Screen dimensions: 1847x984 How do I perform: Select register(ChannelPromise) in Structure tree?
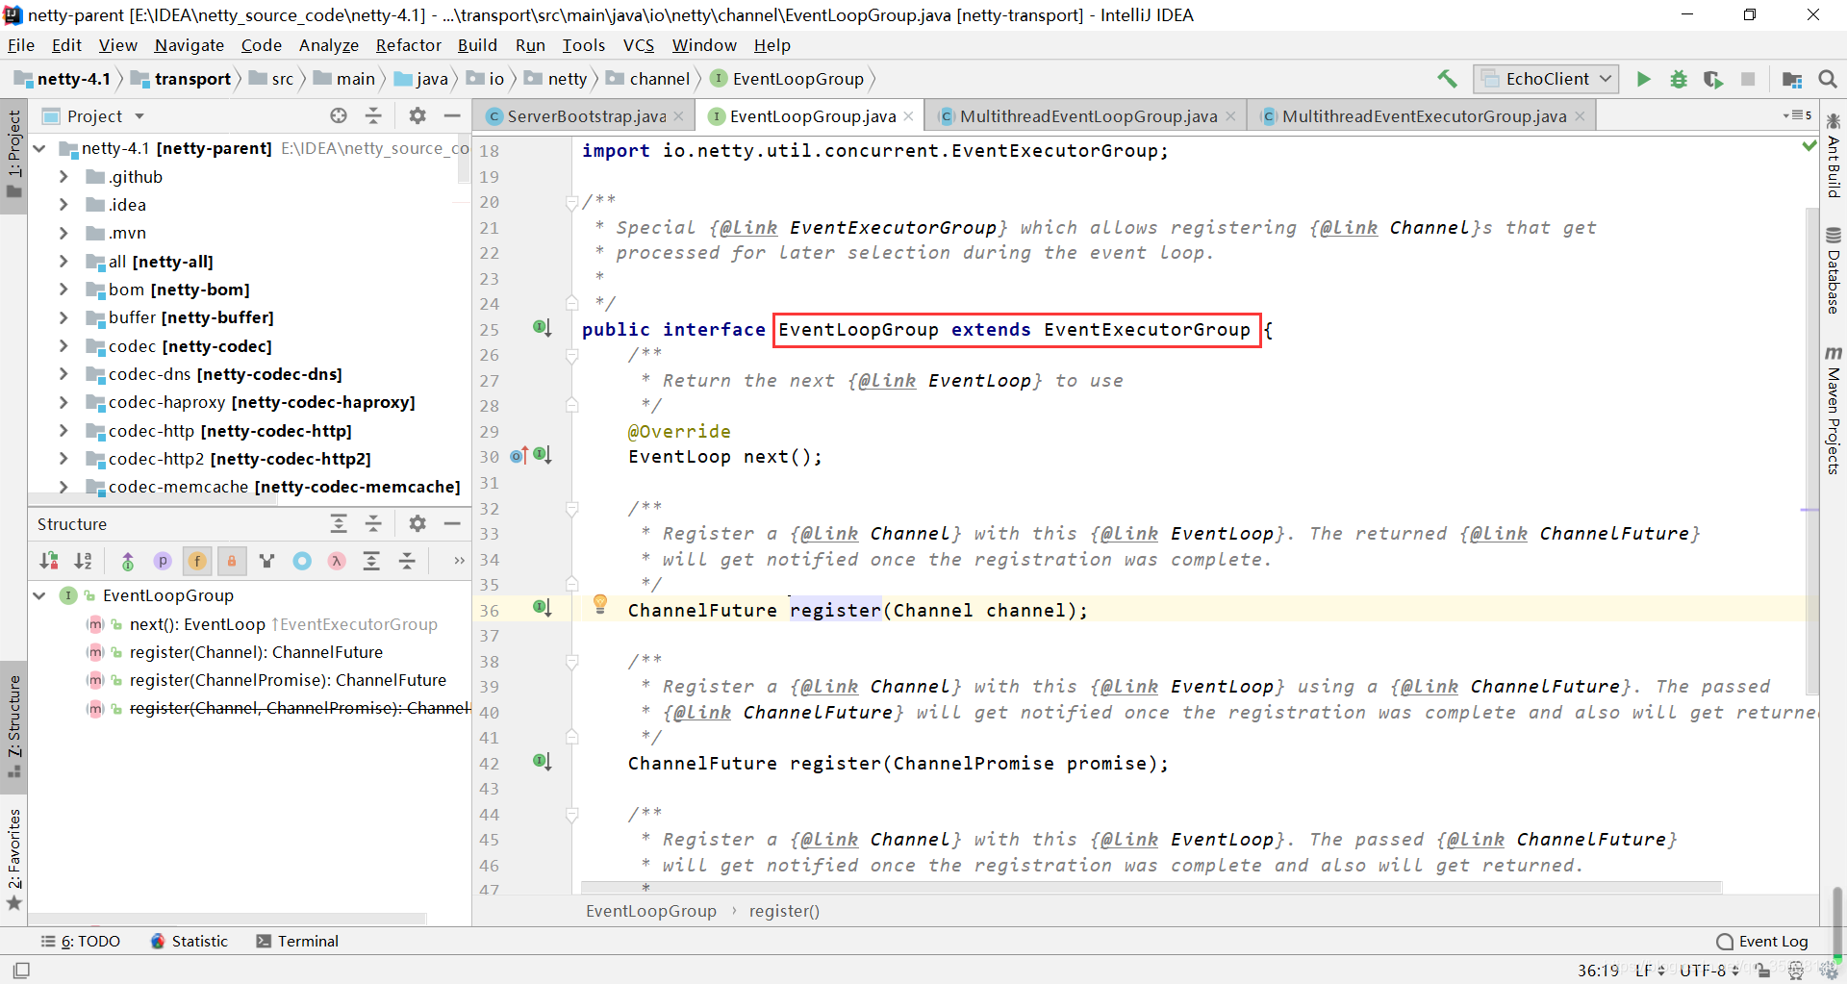click(288, 680)
